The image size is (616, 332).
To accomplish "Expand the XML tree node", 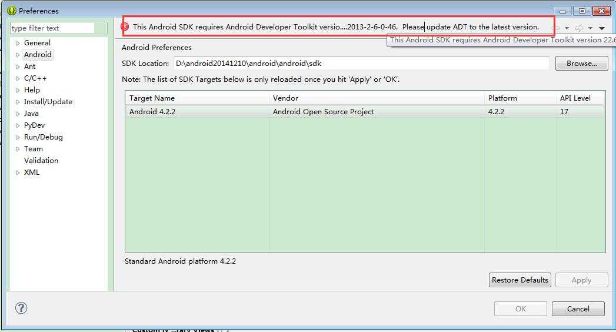I will click(x=18, y=173).
